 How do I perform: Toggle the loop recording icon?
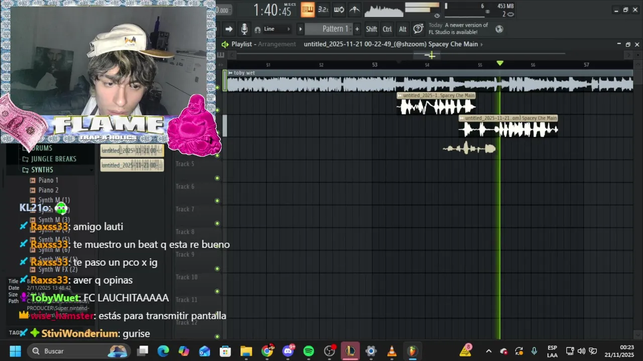point(339,10)
